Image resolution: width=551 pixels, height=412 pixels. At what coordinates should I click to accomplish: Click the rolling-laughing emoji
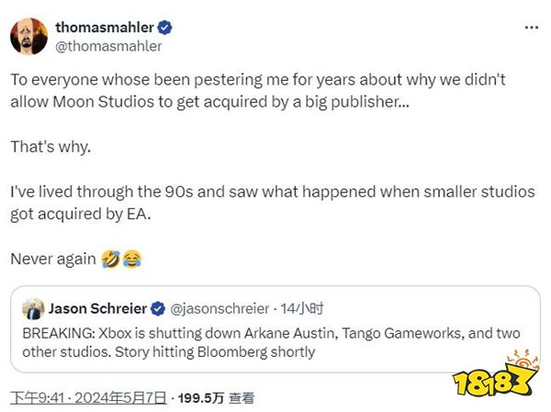(111, 259)
